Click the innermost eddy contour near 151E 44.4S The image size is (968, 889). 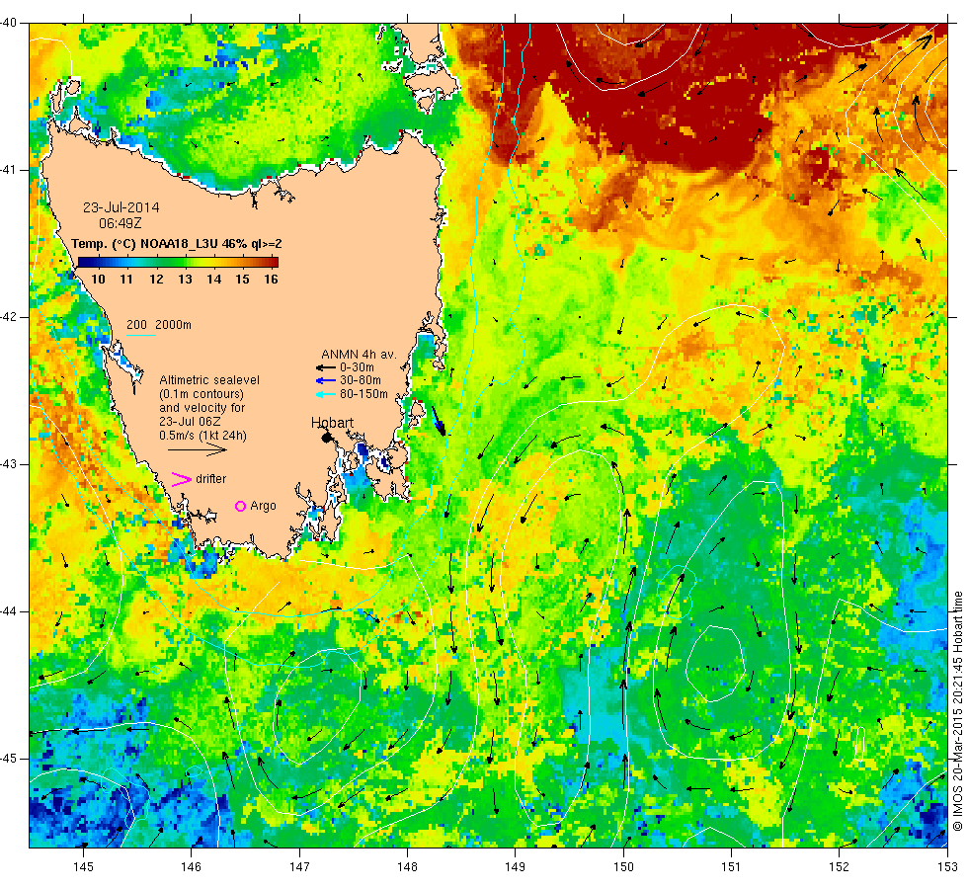[x=715, y=664]
